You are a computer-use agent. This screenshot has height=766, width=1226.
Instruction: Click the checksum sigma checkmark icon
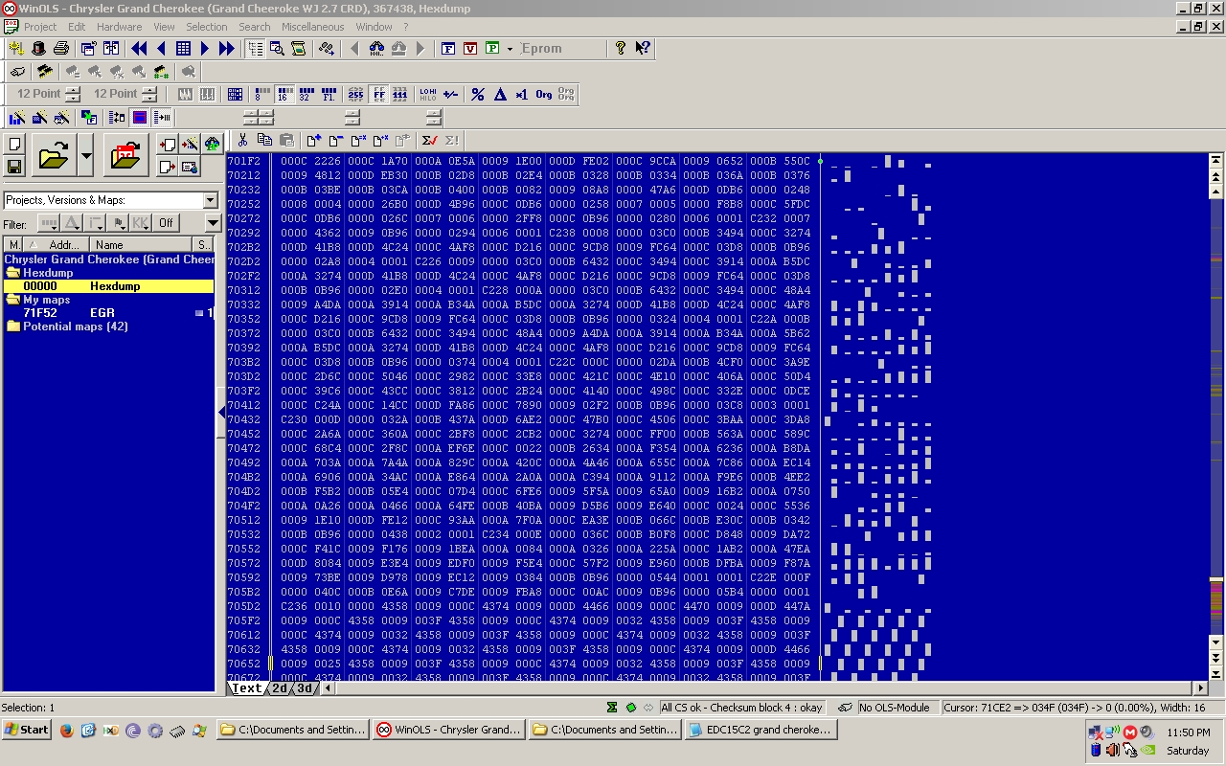[x=429, y=141]
